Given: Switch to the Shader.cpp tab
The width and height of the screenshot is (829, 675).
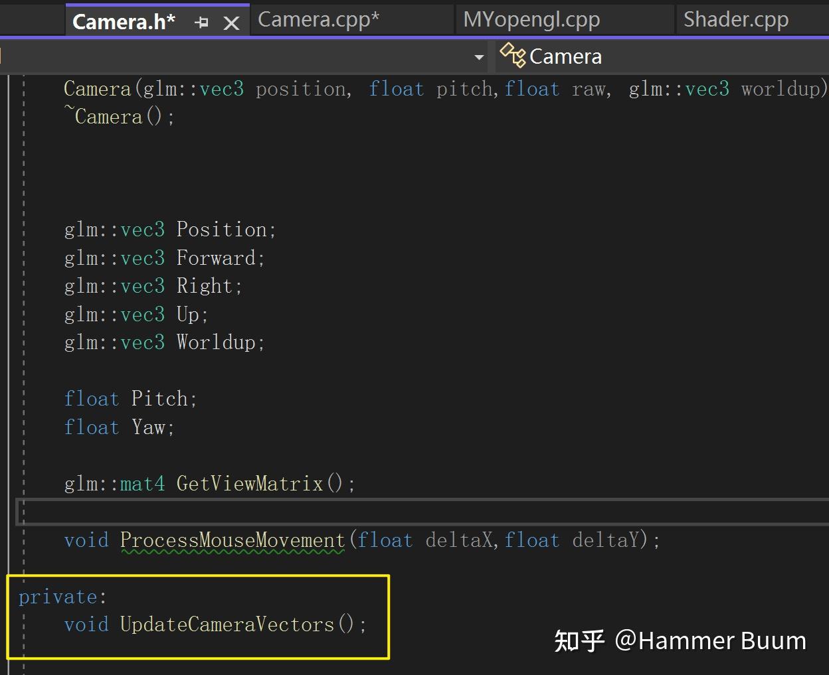Looking at the screenshot, I should point(736,19).
